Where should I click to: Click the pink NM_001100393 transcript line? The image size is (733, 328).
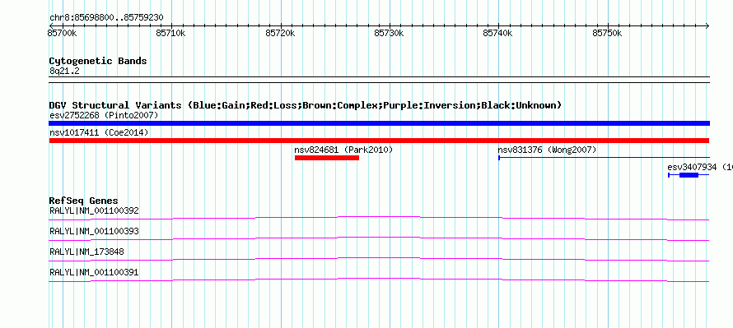point(379,238)
